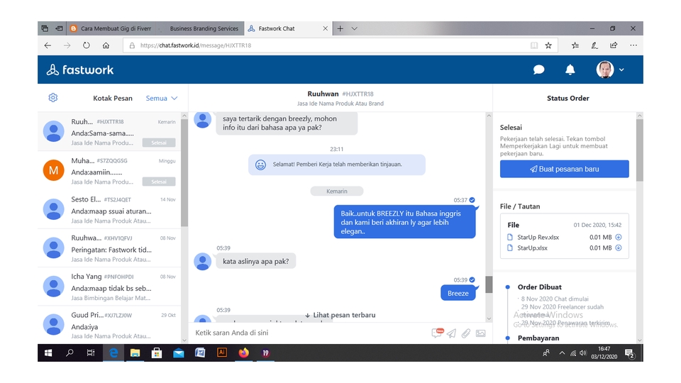Click set tabs aside icon
681x383 pixels.
tap(59, 28)
